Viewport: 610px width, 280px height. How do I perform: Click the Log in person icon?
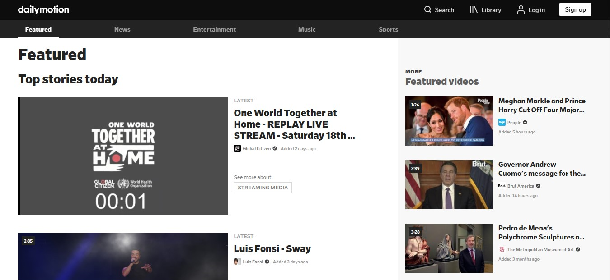point(521,9)
